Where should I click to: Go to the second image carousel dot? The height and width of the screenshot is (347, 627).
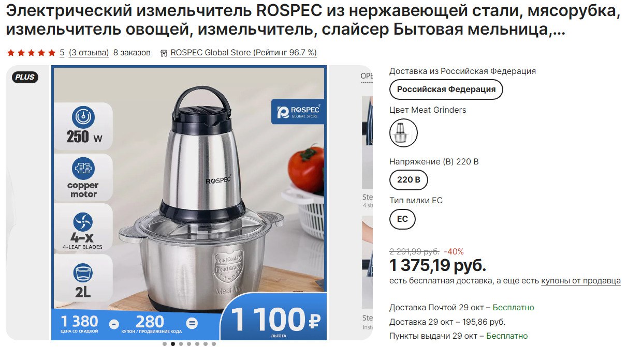pyautogui.click(x=173, y=343)
